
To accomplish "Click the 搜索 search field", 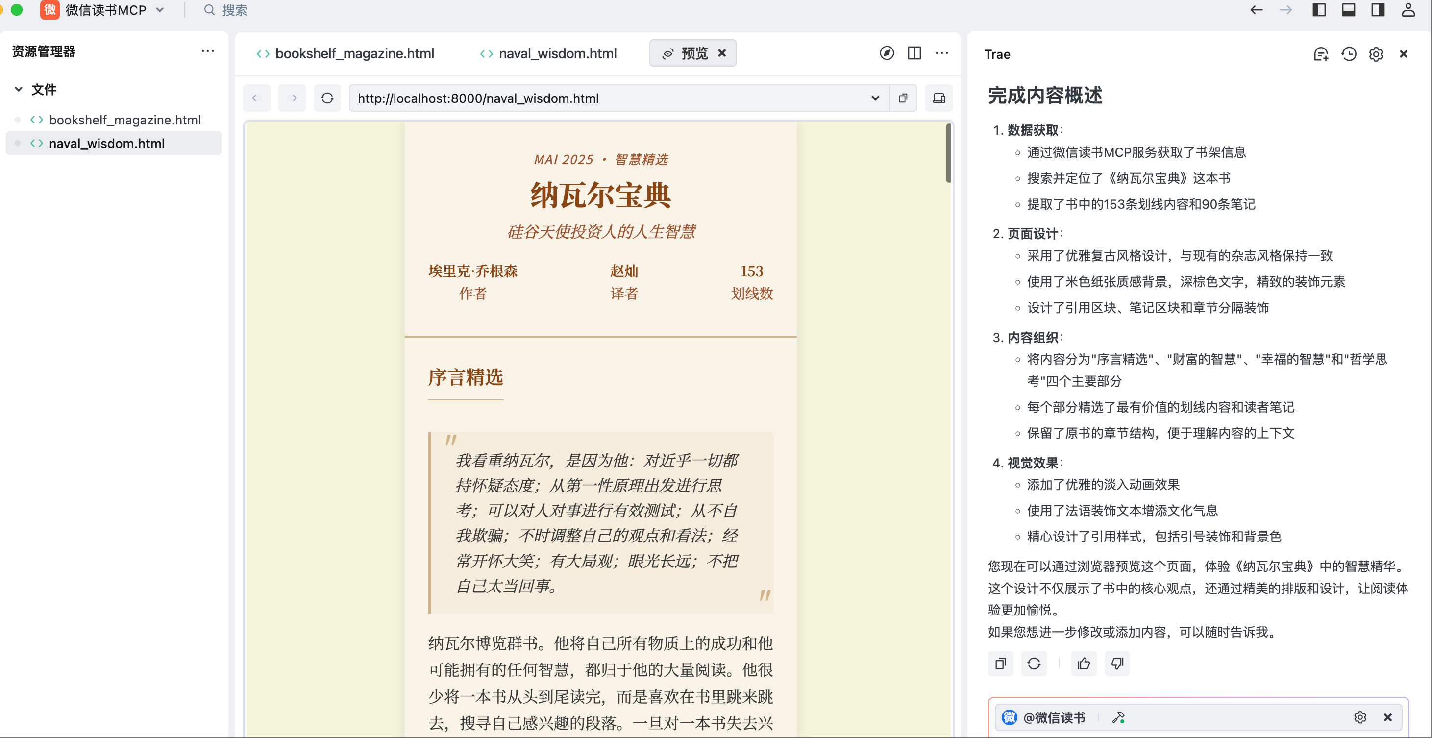I will (x=234, y=10).
